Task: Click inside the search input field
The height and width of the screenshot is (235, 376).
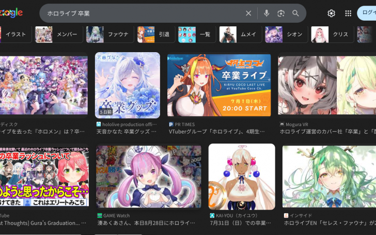Action: click(139, 13)
